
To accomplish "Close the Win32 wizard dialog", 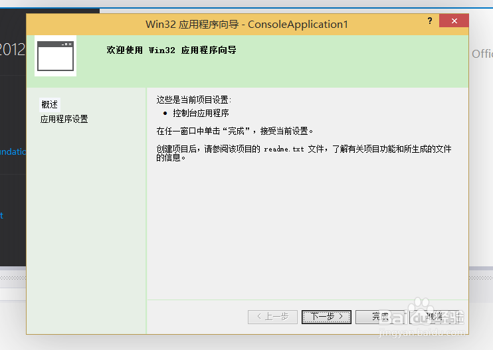I will (x=454, y=21).
